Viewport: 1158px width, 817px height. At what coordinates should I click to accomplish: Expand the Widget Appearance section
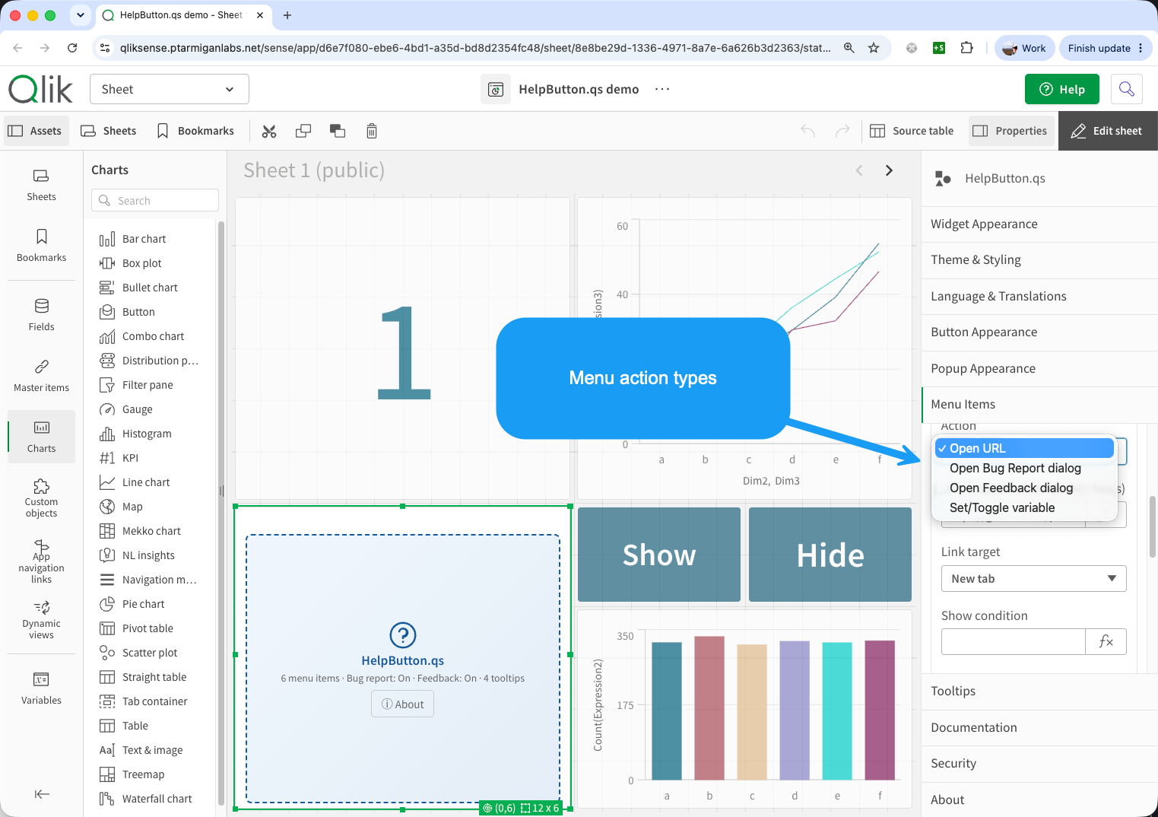tap(1039, 224)
